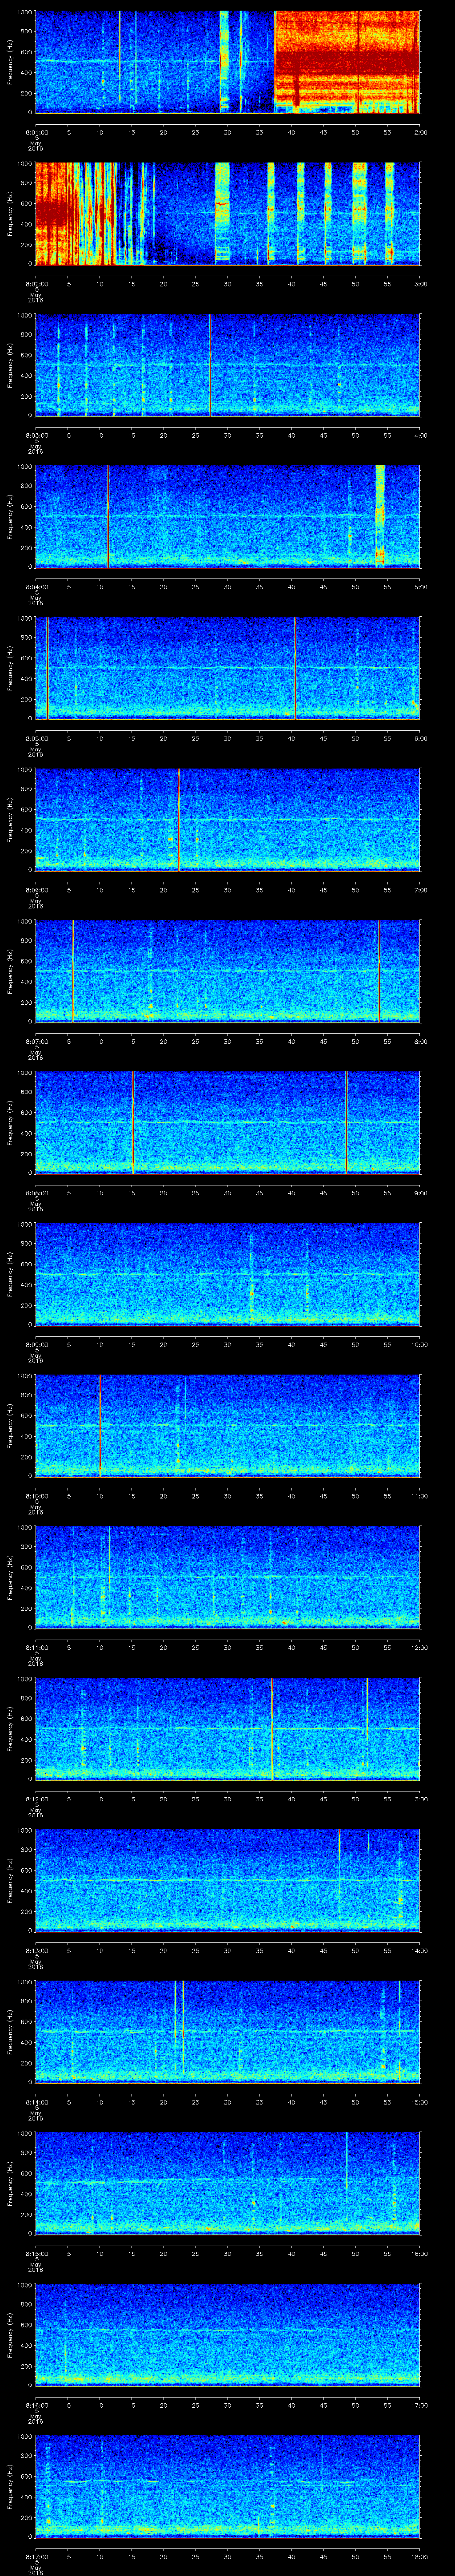Select the spectrogram panel starting at 8:04:00

point(228,516)
